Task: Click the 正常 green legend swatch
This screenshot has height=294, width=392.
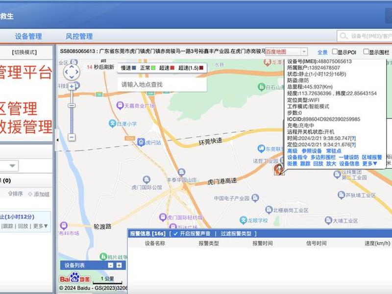Action: coord(153,68)
